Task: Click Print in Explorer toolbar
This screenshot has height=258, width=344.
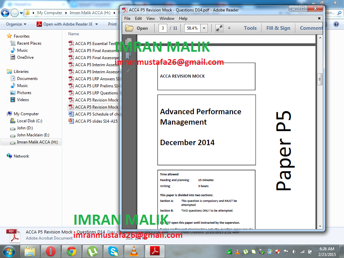Action: tap(112, 24)
